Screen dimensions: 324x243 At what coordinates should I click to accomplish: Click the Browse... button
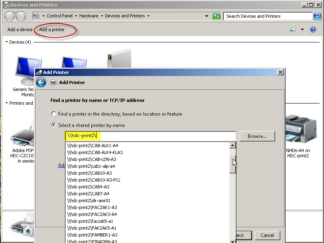[257, 136]
